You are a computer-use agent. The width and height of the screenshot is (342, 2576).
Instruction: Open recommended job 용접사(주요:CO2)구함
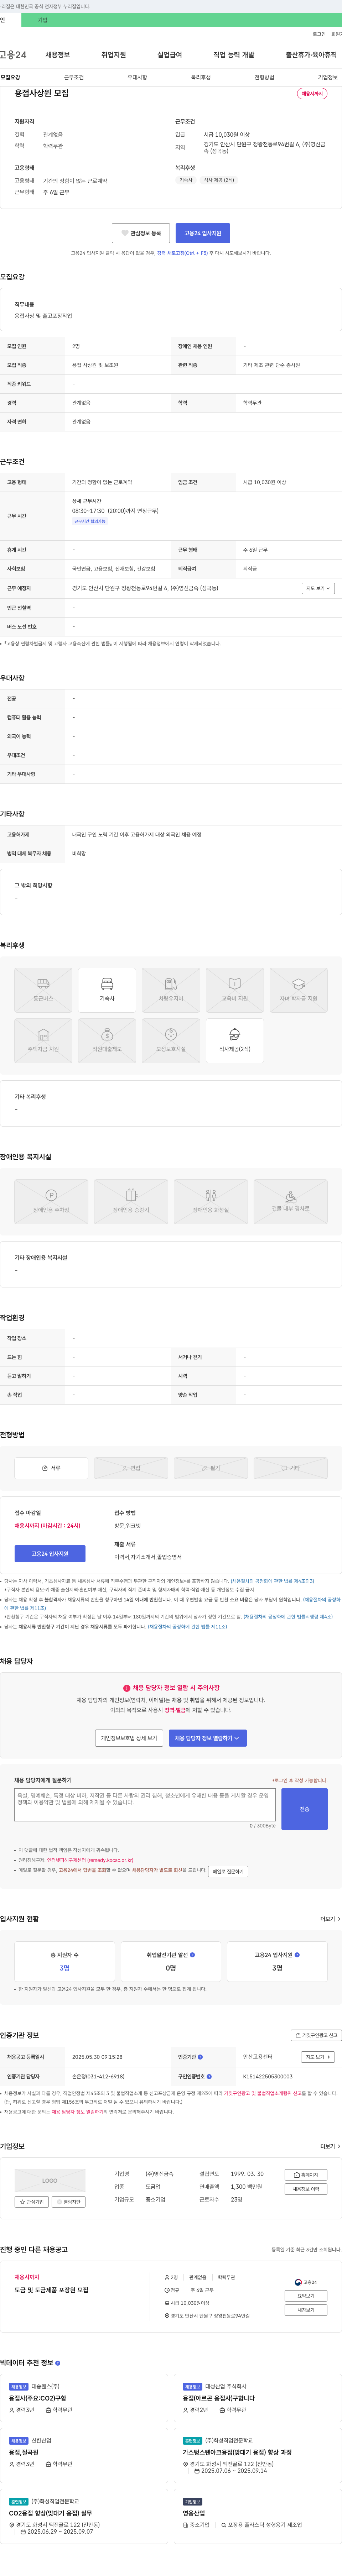pos(38,2398)
